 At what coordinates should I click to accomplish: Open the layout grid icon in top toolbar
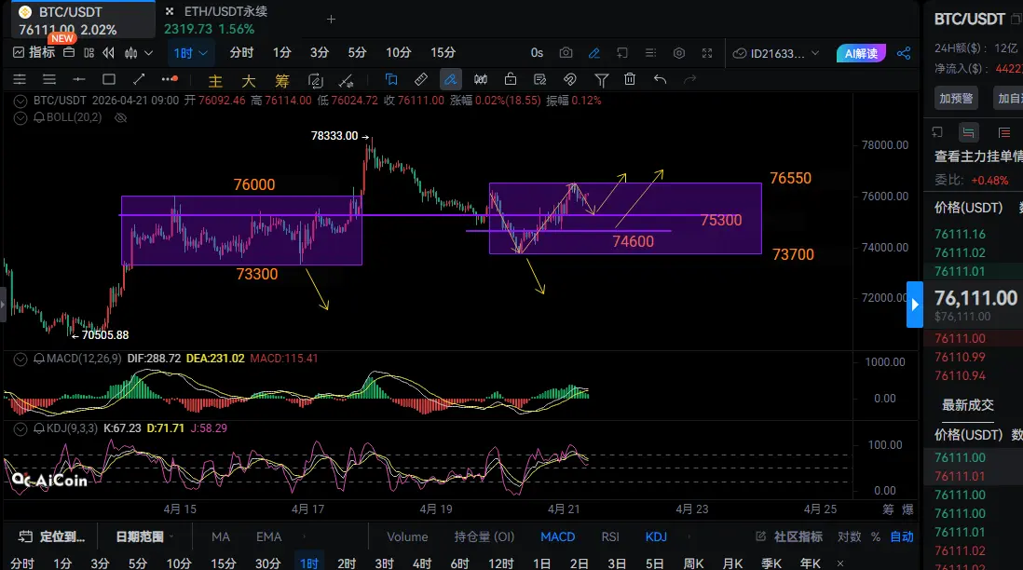point(89,53)
